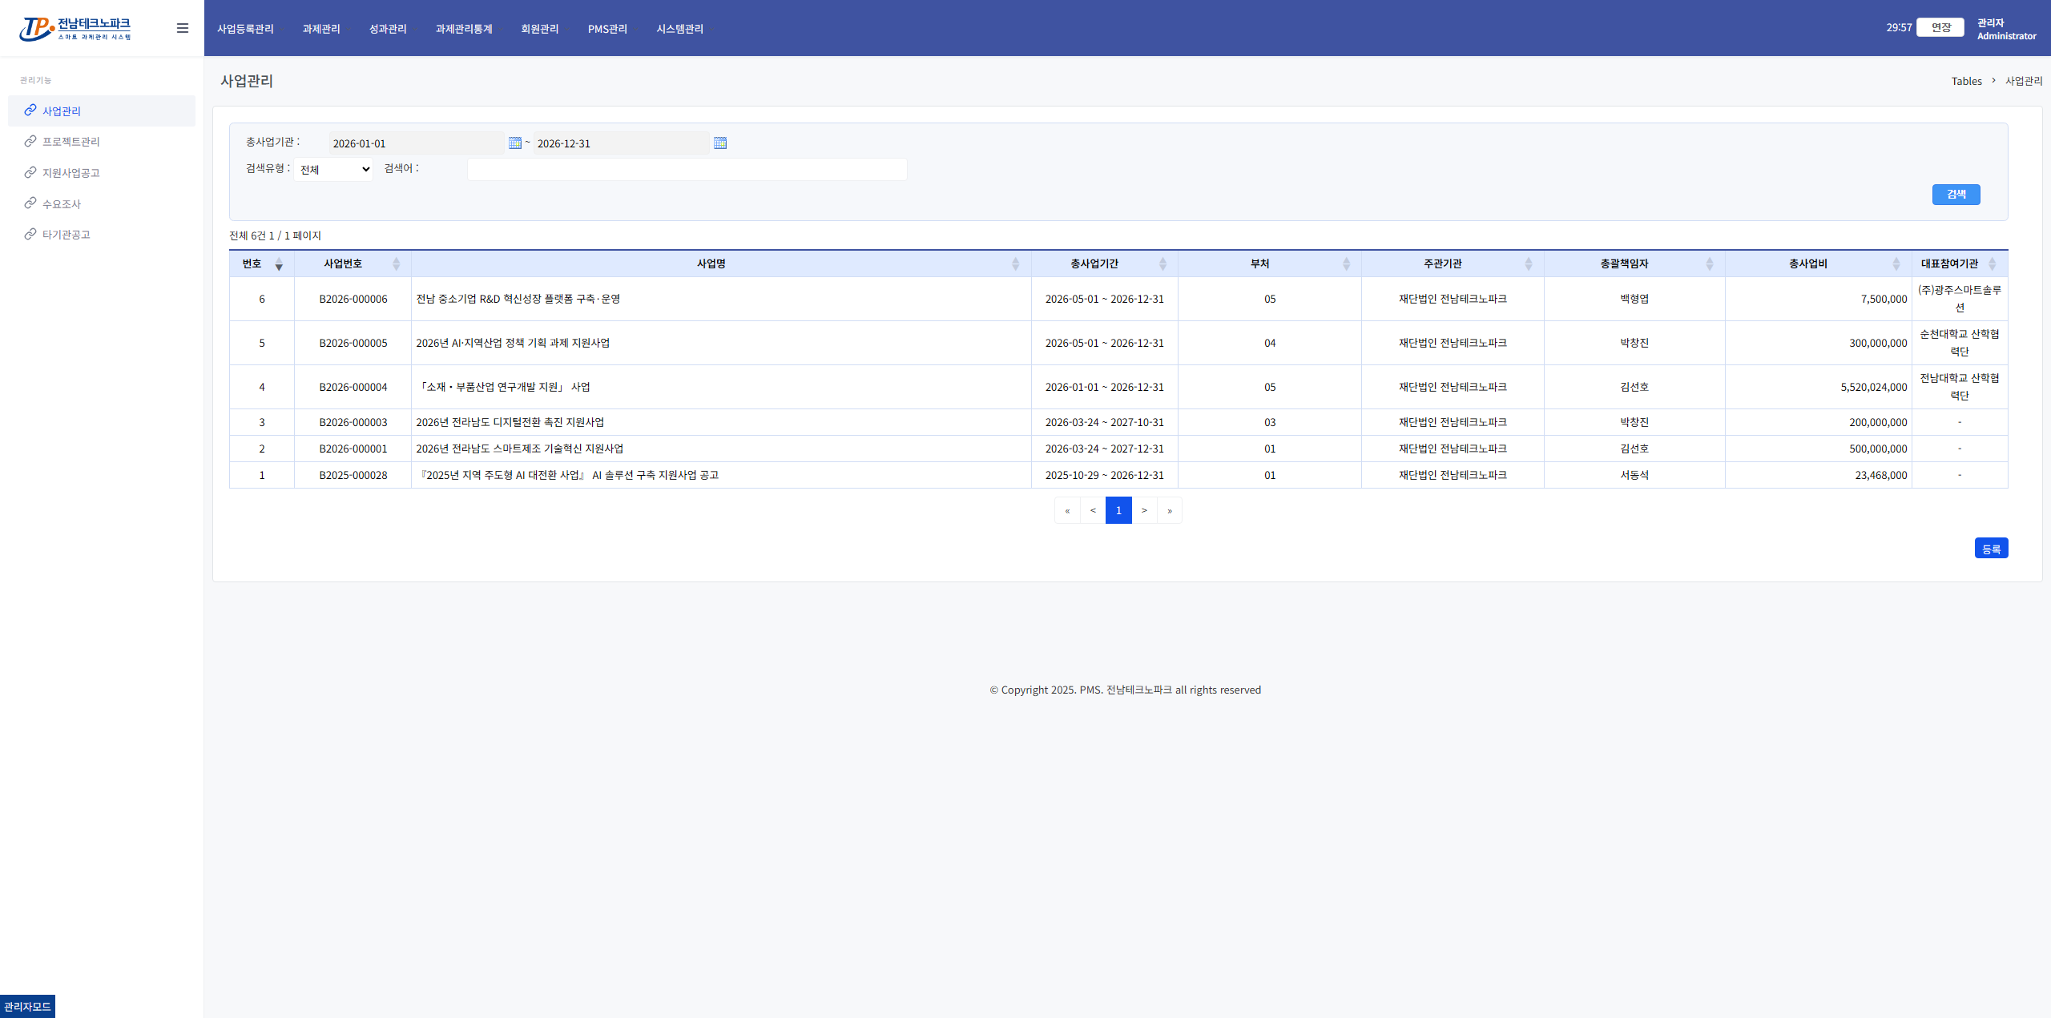
Task: Open the end date calendar picker icon
Action: (720, 143)
